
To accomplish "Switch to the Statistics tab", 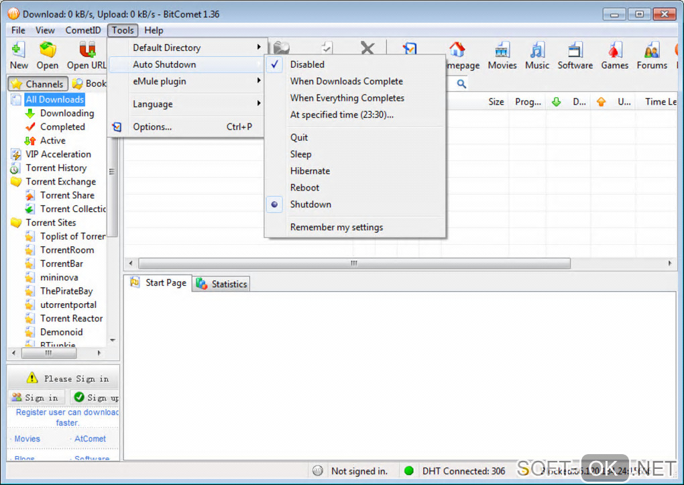I will (x=221, y=284).
